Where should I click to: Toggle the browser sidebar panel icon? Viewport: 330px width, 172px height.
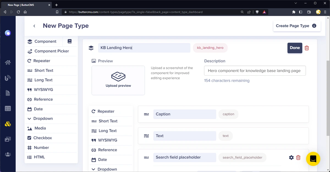tap(301, 12)
